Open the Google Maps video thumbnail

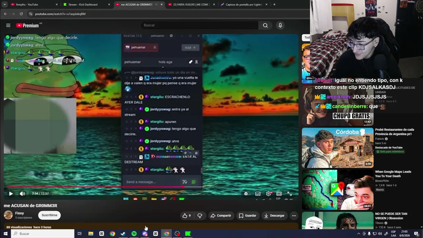tap(337, 190)
